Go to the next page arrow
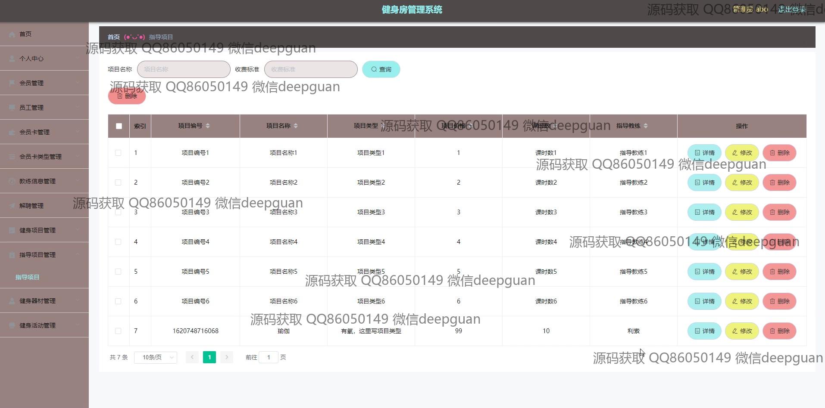825x408 pixels. click(227, 357)
